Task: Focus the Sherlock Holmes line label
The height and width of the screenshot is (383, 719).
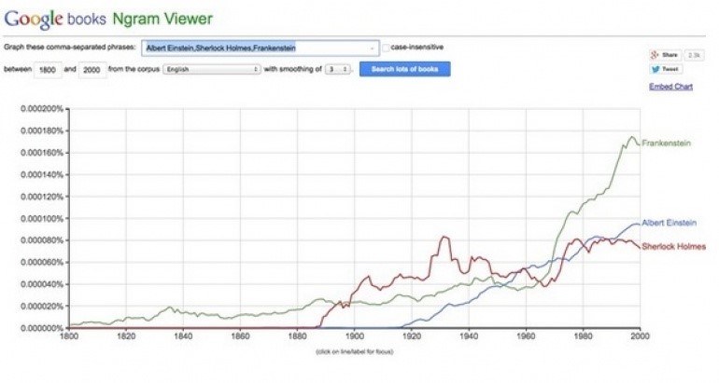Action: point(672,245)
